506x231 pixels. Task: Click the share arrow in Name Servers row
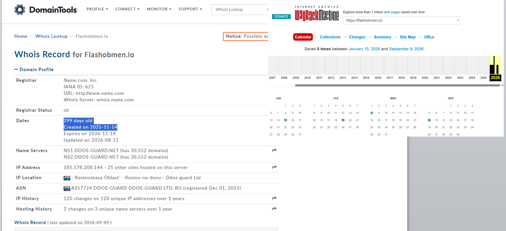274,151
